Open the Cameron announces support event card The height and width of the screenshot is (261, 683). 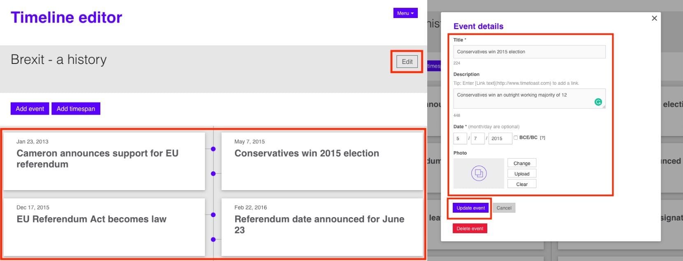pyautogui.click(x=104, y=161)
